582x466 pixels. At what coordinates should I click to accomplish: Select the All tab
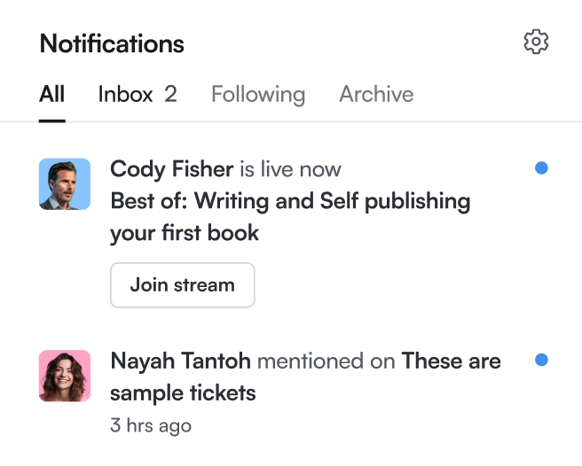click(x=52, y=94)
